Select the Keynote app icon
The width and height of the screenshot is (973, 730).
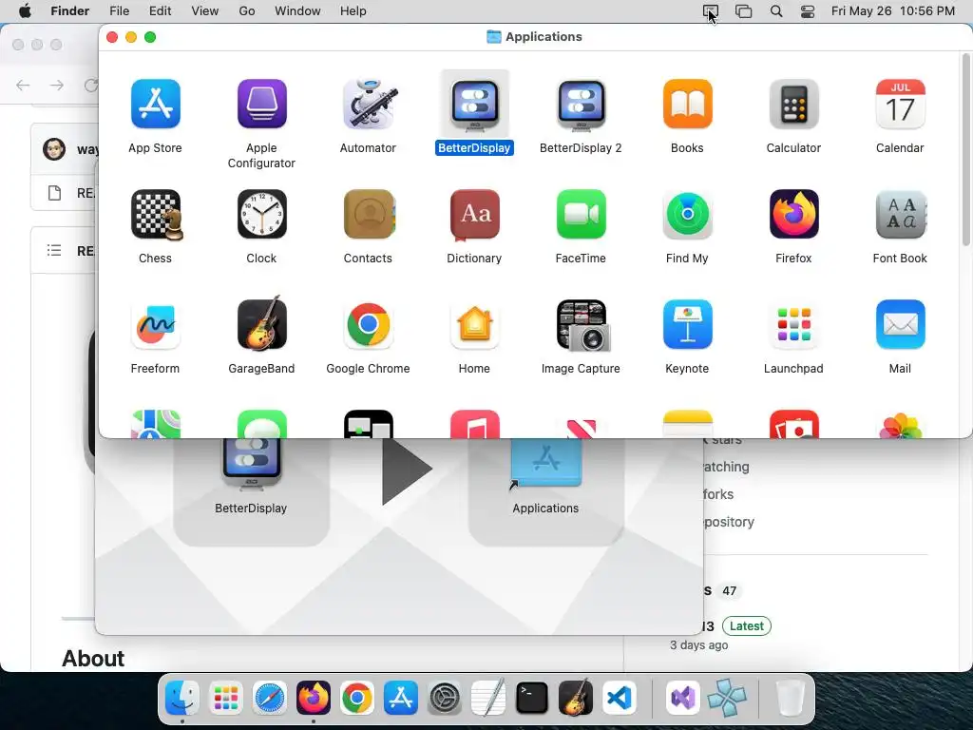tap(687, 325)
